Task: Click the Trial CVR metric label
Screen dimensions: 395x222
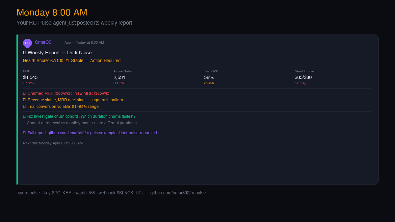Action: tap(211, 71)
